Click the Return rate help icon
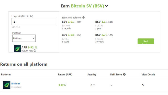Screen dimensions: 168x95 pos(35,51)
